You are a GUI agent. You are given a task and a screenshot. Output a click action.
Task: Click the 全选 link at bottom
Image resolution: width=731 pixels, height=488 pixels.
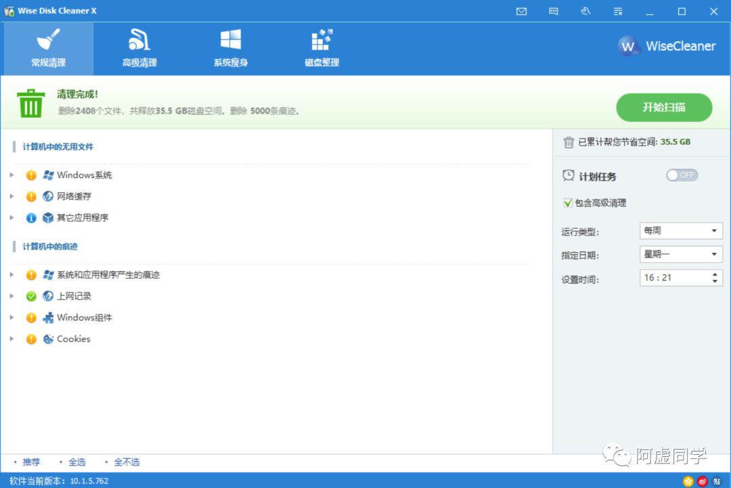pyautogui.click(x=77, y=462)
